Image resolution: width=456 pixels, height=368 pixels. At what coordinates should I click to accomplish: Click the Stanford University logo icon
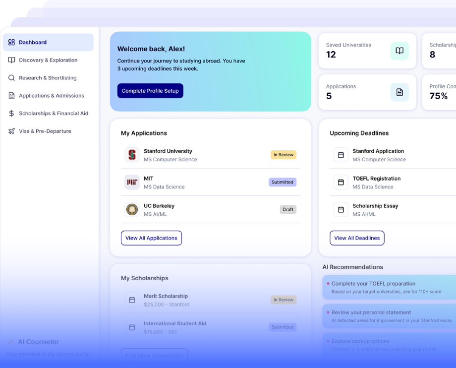pos(132,155)
